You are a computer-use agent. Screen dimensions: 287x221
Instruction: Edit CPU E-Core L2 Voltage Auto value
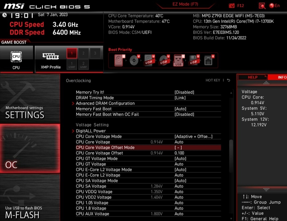coord(179,175)
